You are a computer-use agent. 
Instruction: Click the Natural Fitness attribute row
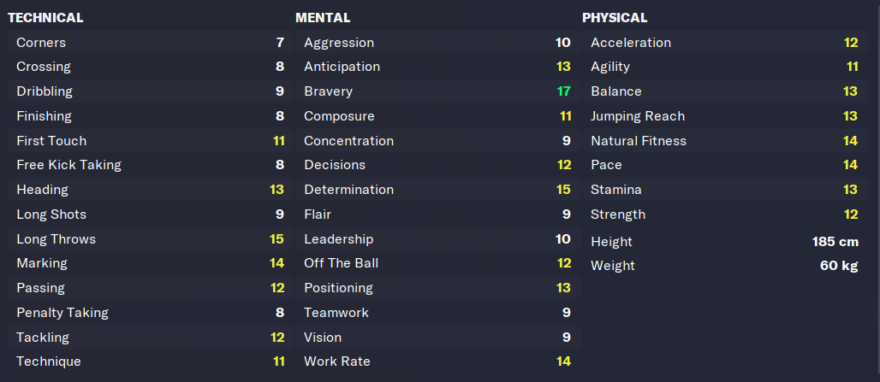pos(723,141)
